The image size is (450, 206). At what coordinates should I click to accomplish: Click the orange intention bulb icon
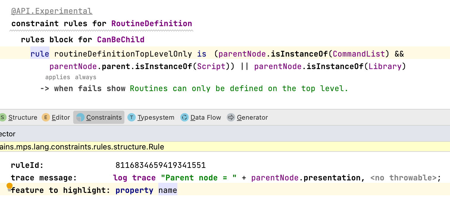10,186
